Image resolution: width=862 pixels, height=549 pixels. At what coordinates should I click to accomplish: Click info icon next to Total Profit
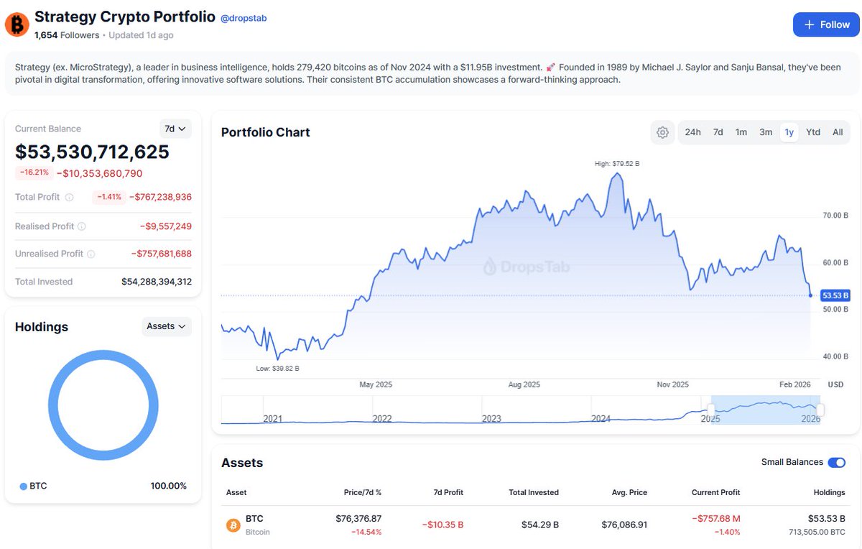click(x=69, y=197)
